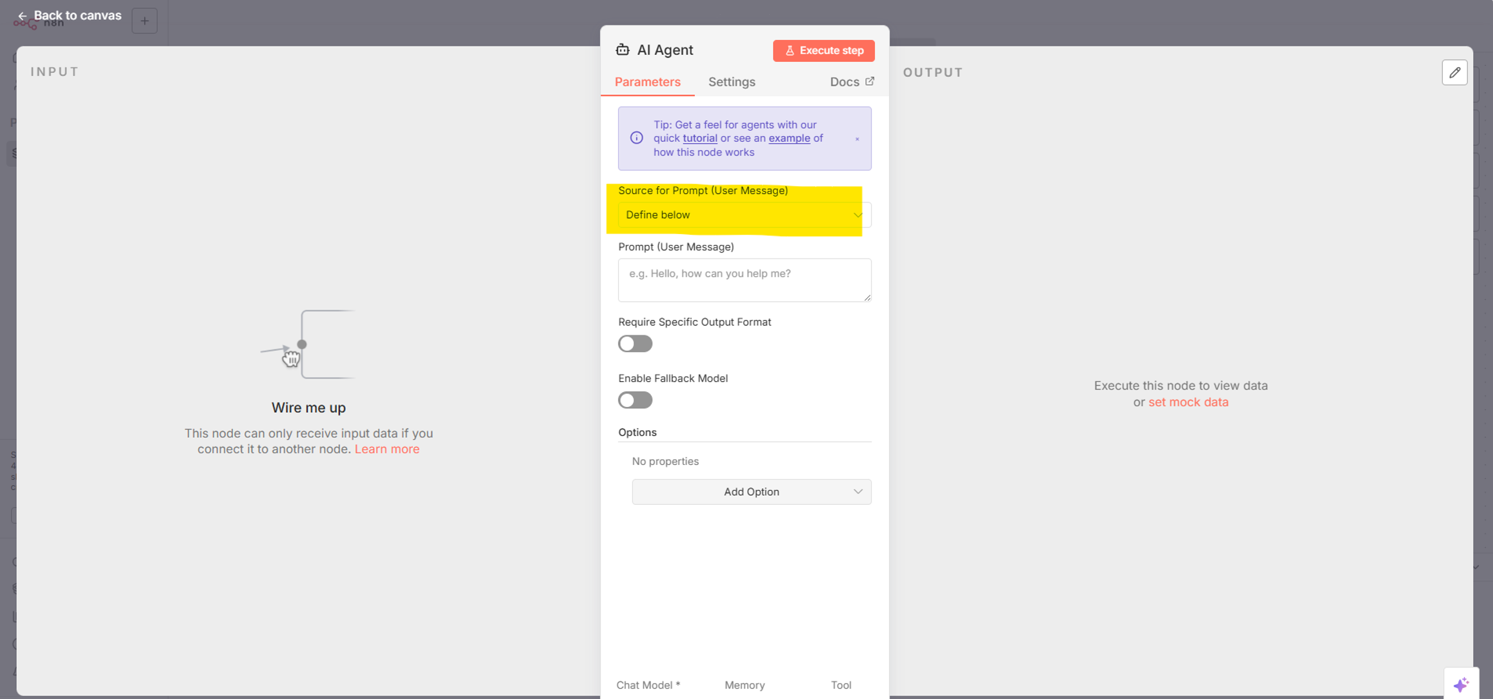The height and width of the screenshot is (699, 1493).
Task: Click the plus icon next to Back to canvas
Action: [x=145, y=21]
